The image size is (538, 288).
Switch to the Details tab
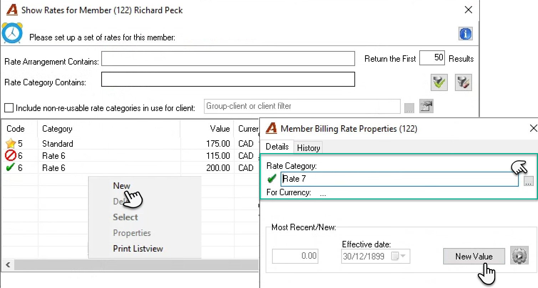coord(277,147)
